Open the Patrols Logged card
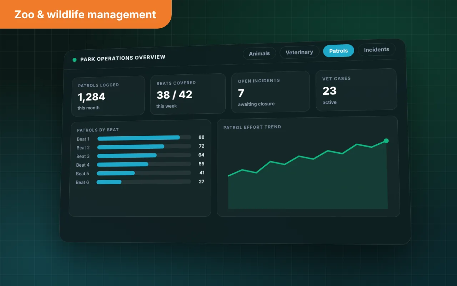The height and width of the screenshot is (286, 457). pos(108,96)
